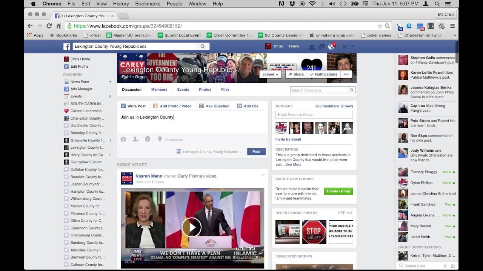483x271 pixels.
Task: Click new message compose icon in chat
Action: 453,266
